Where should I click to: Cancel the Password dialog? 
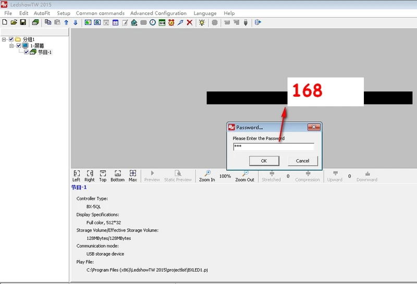tap(303, 161)
